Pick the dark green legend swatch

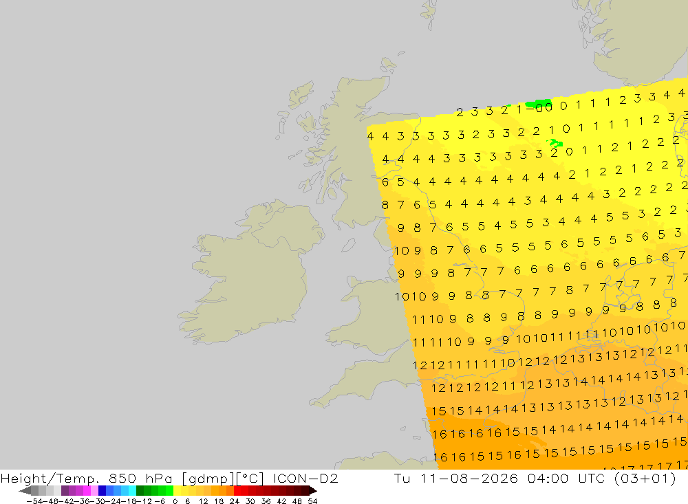140,491
